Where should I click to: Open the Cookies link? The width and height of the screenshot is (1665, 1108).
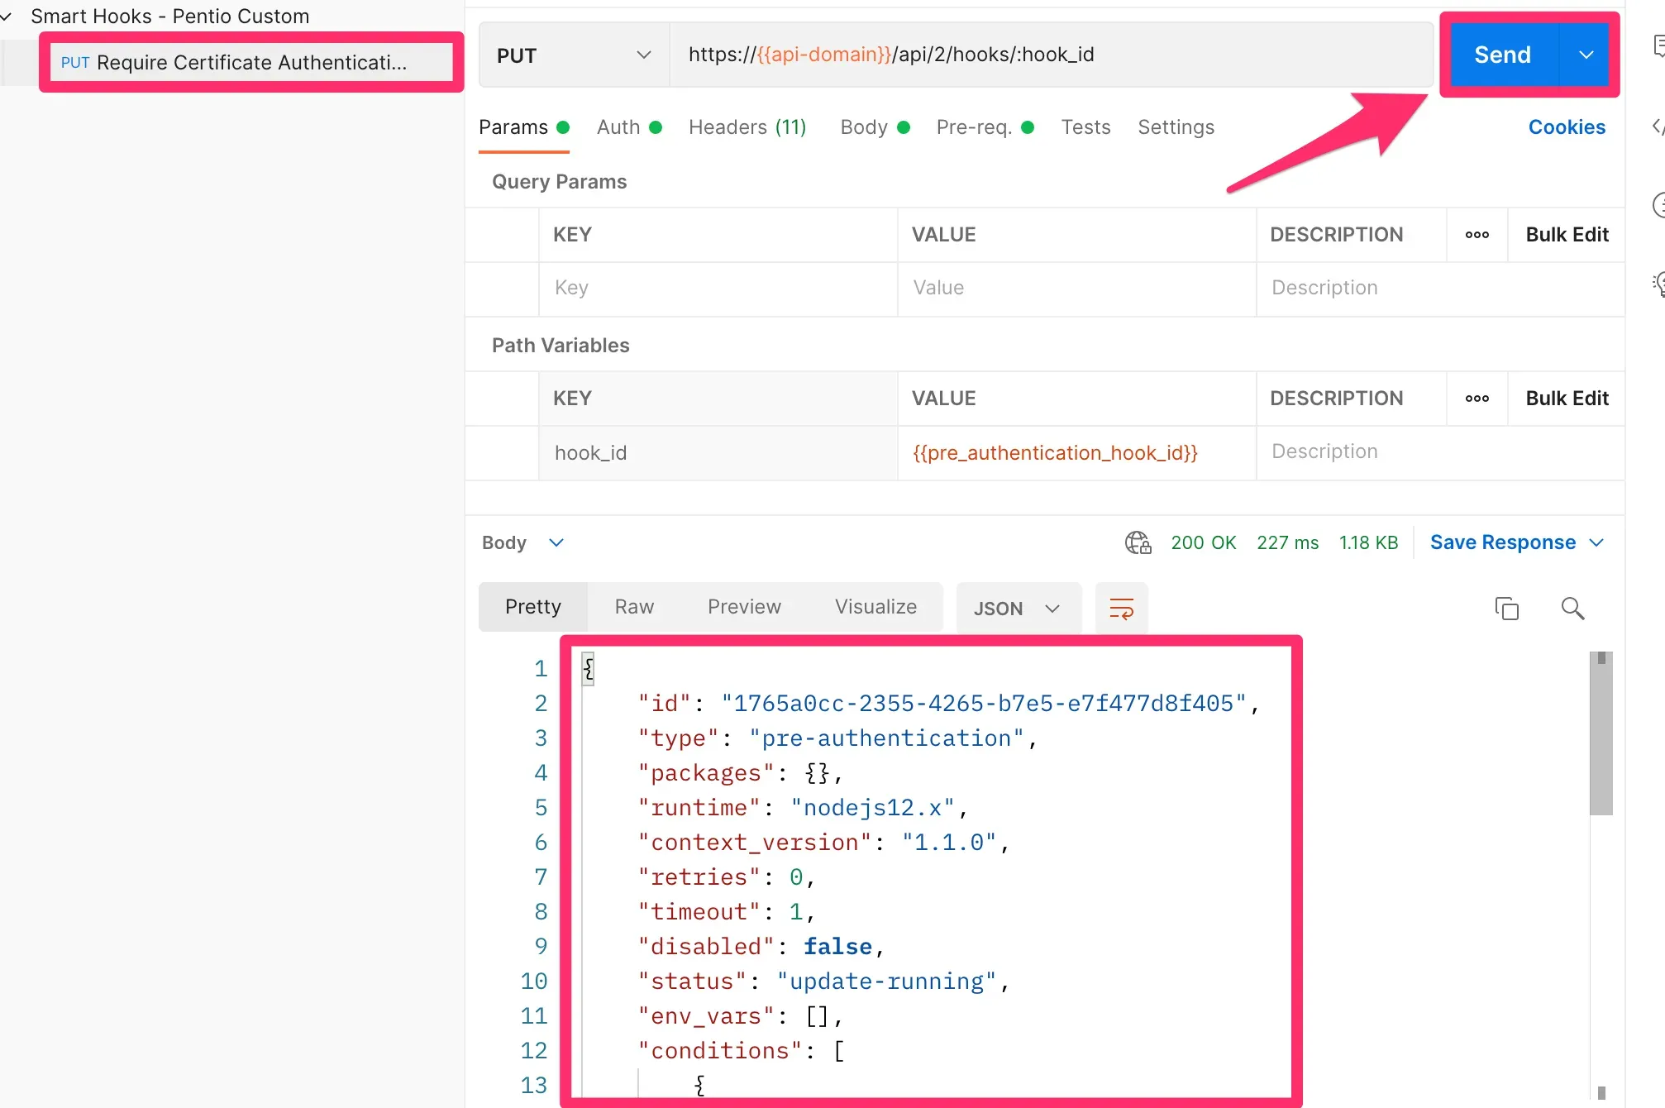(x=1566, y=127)
